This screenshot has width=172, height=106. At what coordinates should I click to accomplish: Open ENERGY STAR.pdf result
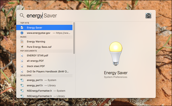click(44, 56)
